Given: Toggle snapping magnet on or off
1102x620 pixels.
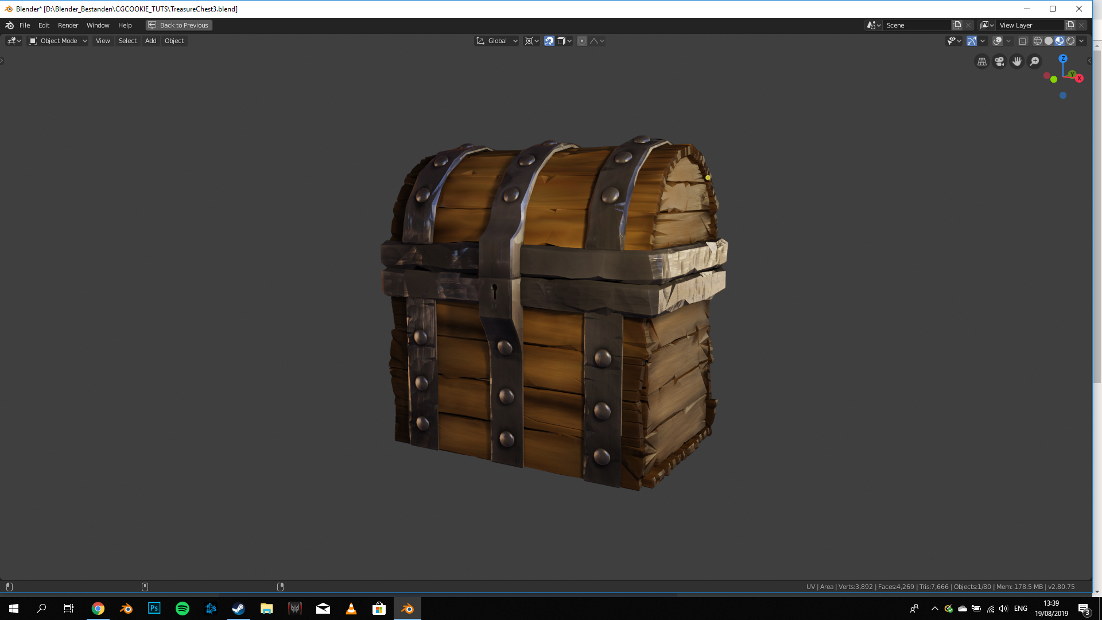Looking at the screenshot, I should click(549, 41).
